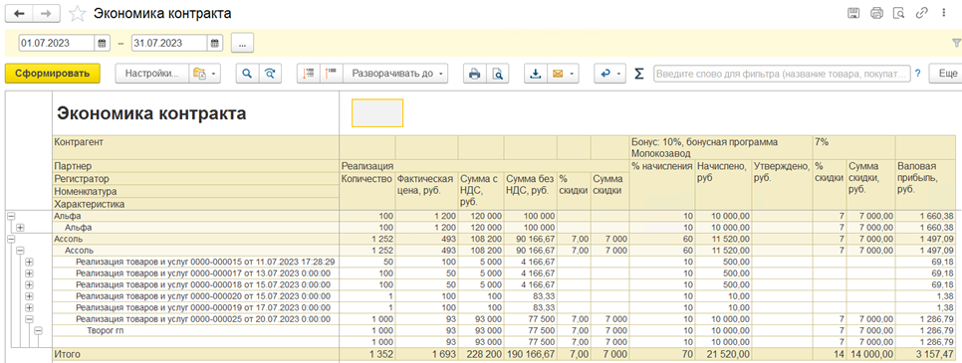
Task: Open blue arrow icon dropdown in toolbar
Action: [x=609, y=73]
